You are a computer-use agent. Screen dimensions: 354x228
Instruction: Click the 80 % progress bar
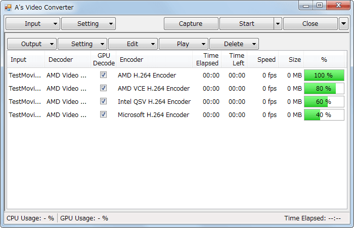324,89
